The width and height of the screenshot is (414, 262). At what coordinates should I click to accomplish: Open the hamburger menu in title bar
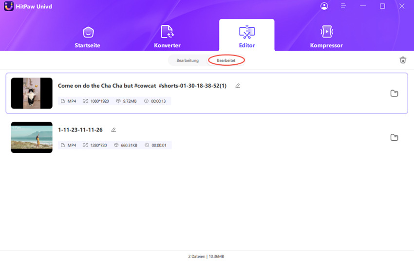click(343, 6)
